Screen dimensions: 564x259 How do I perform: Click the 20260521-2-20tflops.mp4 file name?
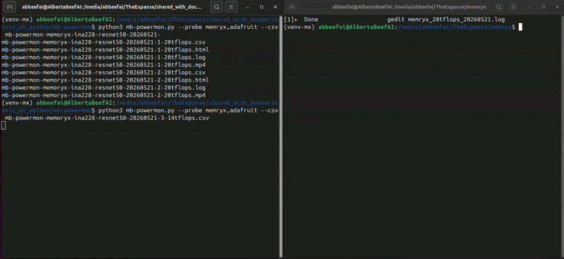[x=104, y=95]
